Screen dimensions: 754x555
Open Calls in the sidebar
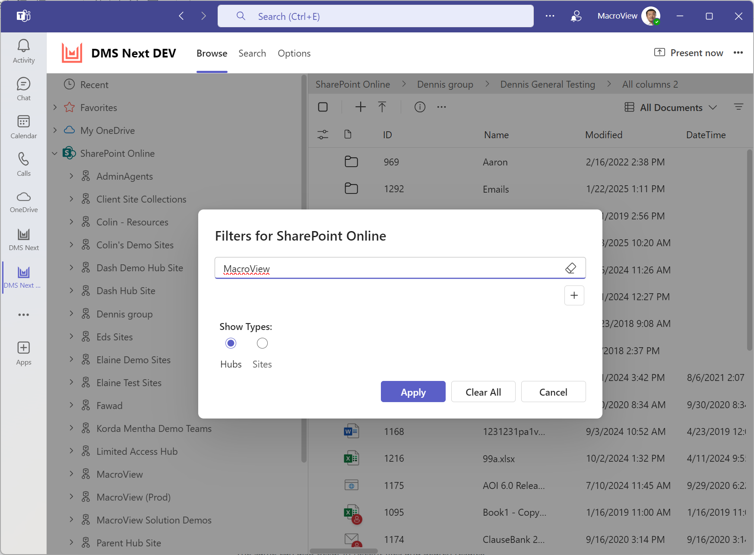[x=24, y=165]
